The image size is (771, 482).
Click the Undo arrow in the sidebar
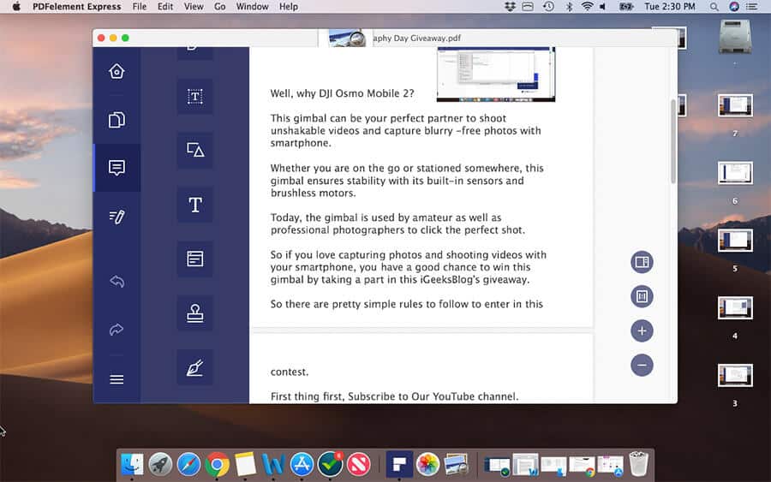tap(117, 281)
